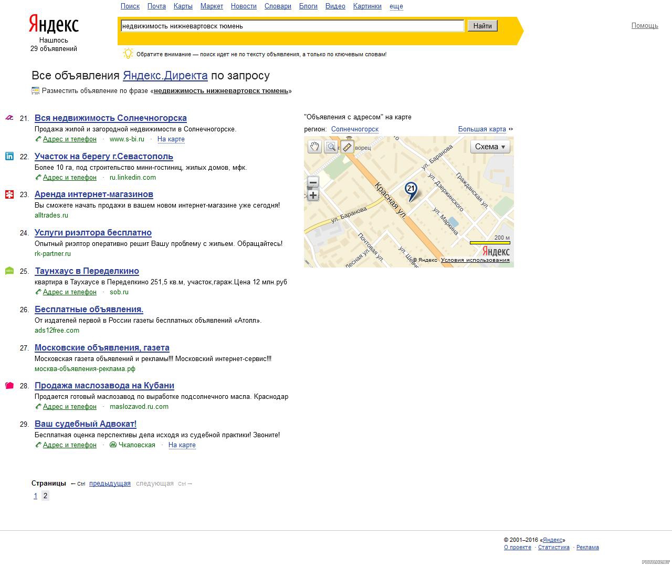
Task: Open the Блоги tab
Action: point(308,6)
